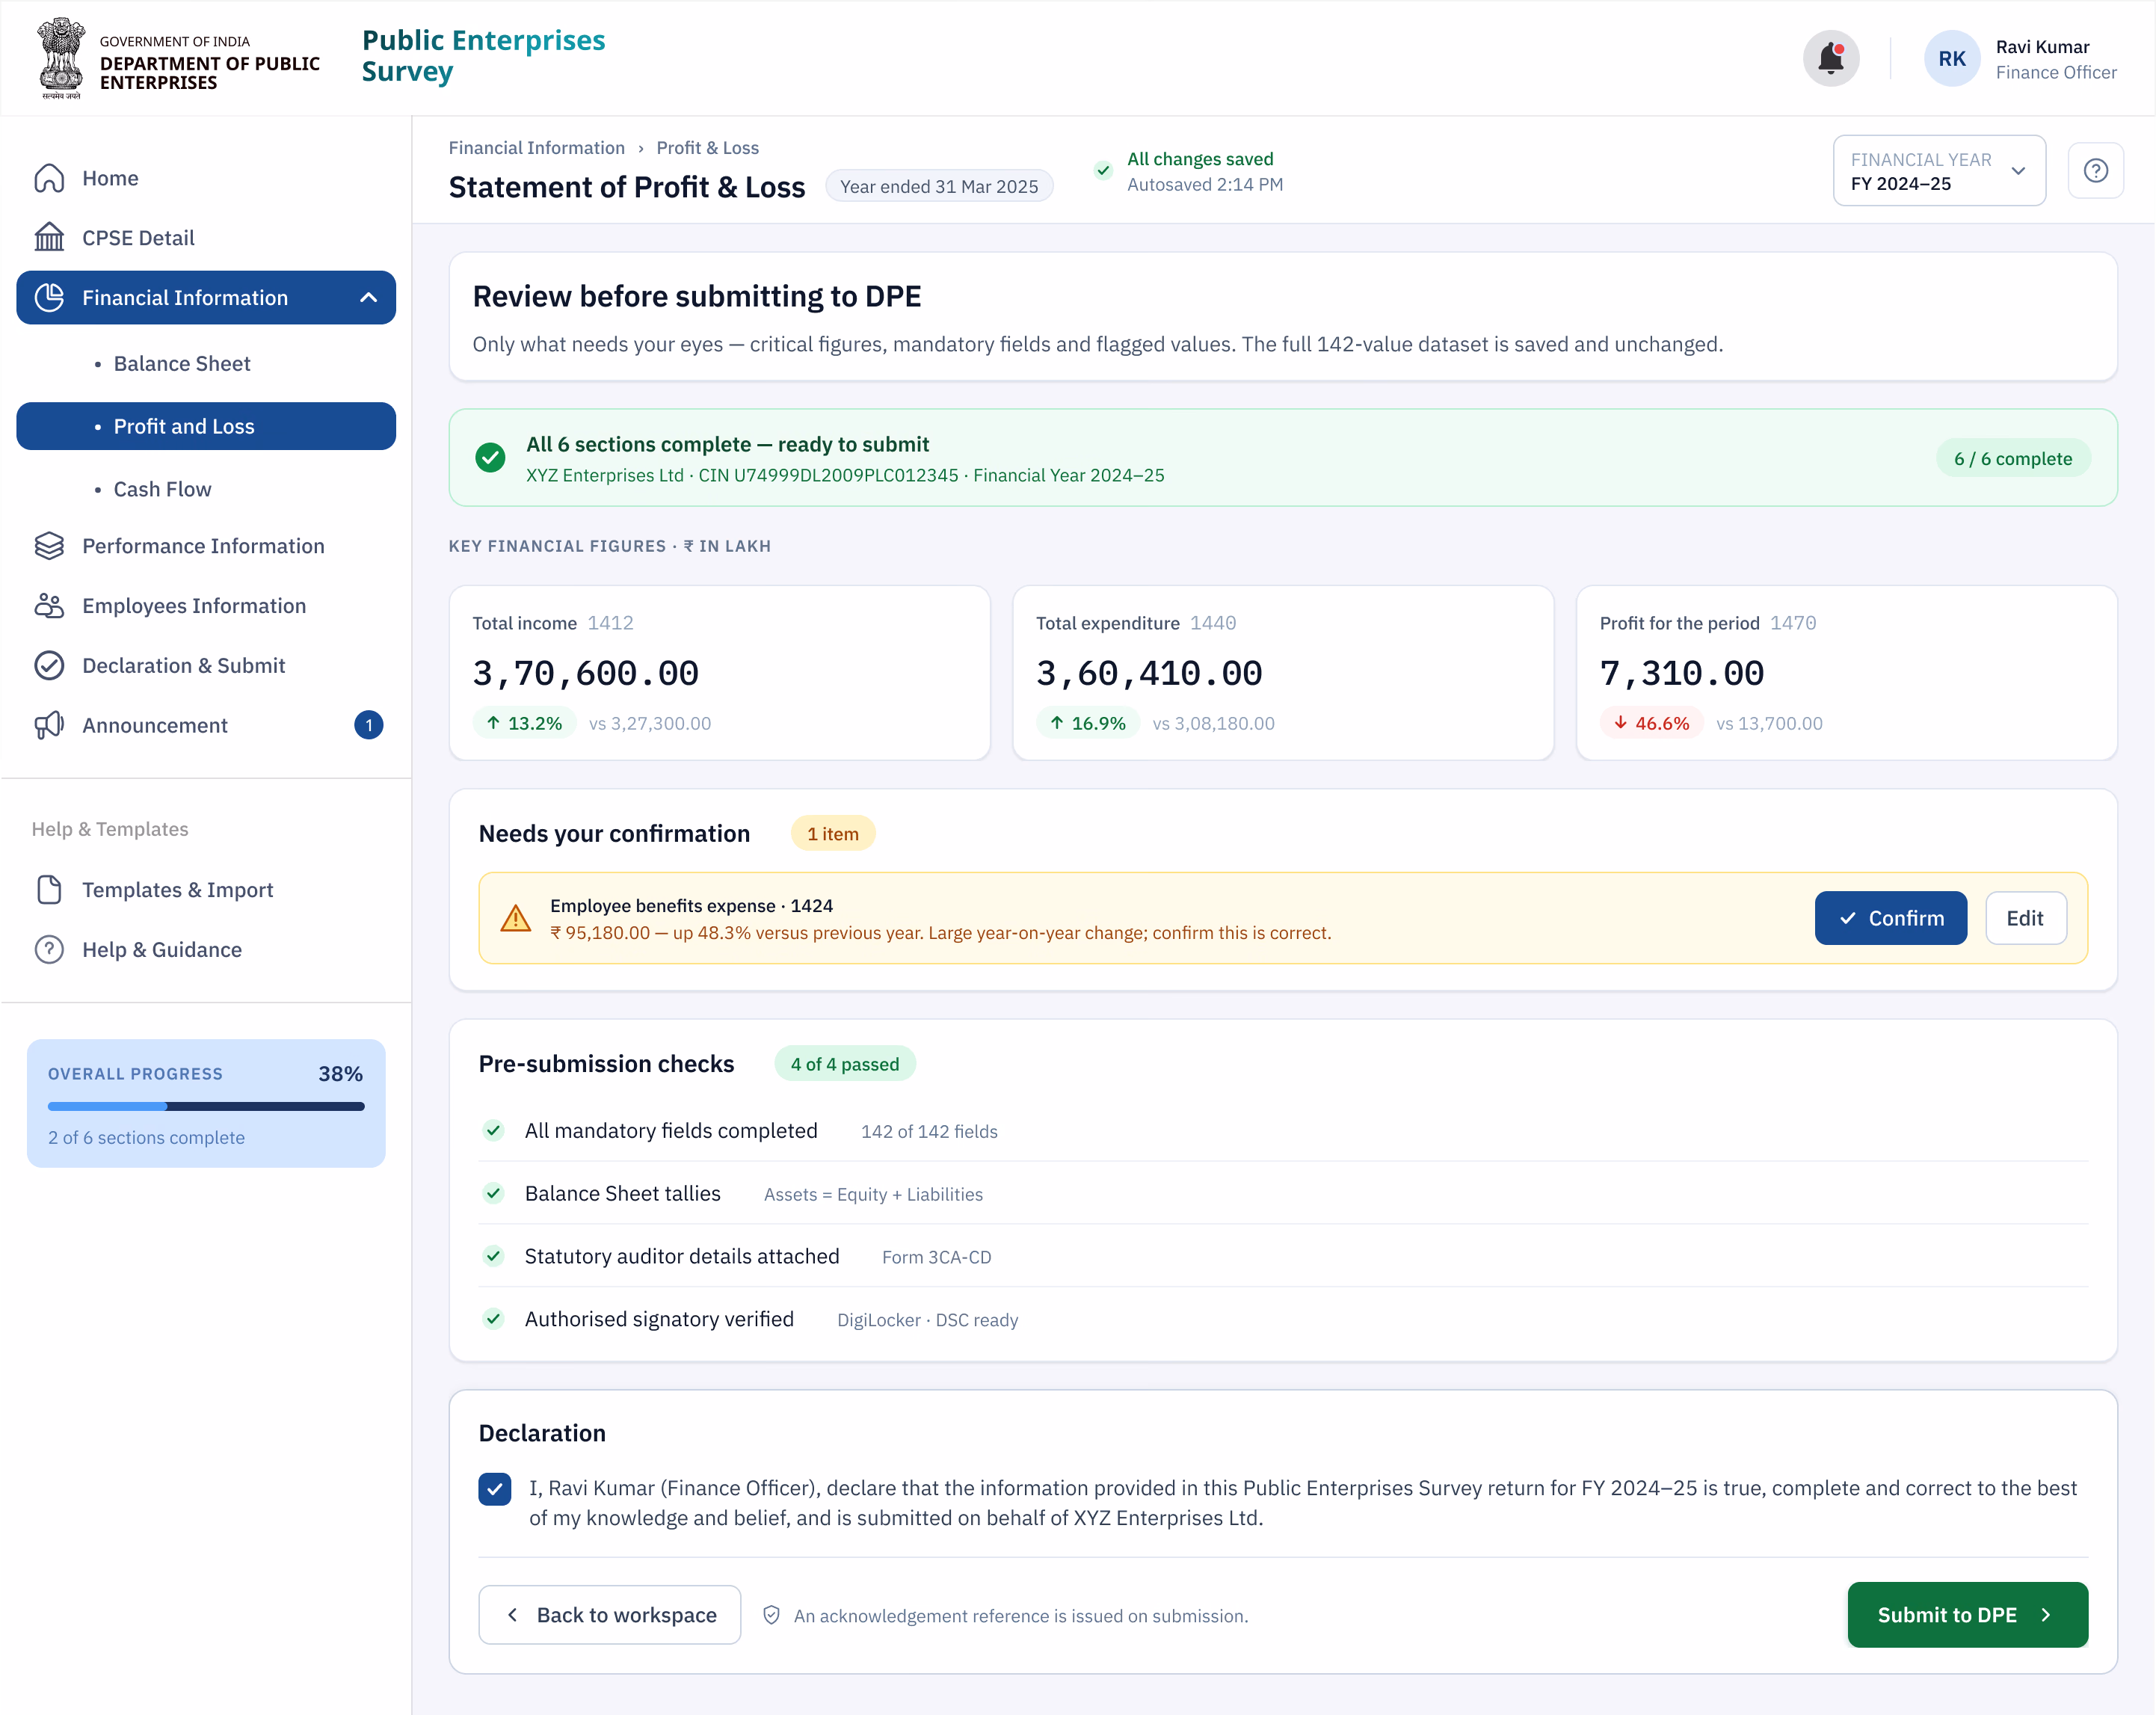Click Back to workspace button
The width and height of the screenshot is (2156, 1715).
pyautogui.click(x=609, y=1615)
